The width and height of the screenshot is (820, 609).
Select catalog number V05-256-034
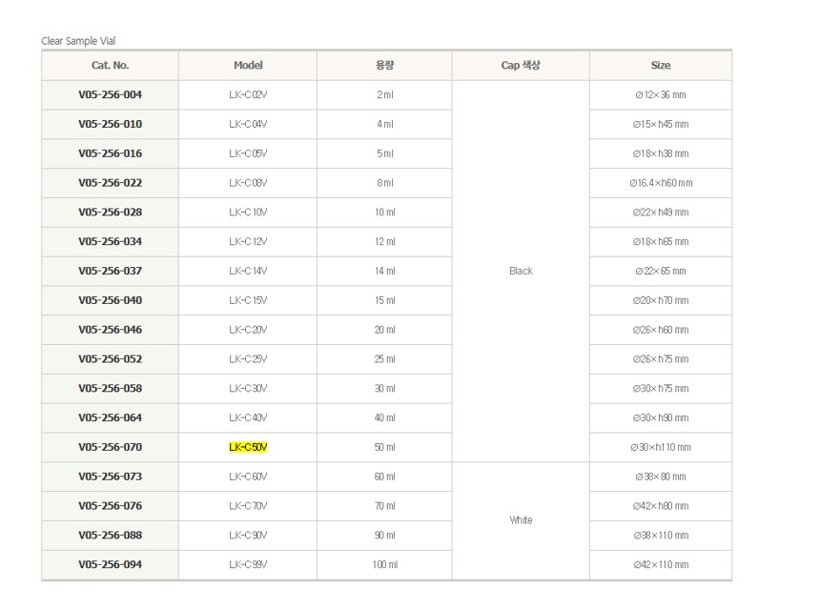[x=110, y=241]
